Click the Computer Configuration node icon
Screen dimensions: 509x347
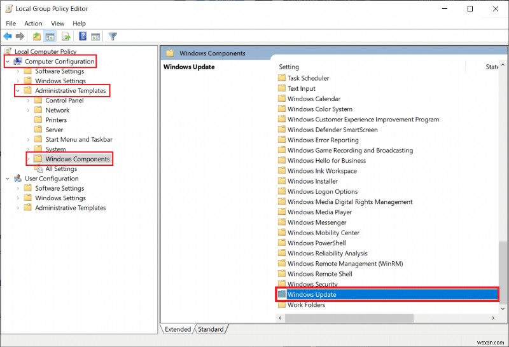[18, 61]
